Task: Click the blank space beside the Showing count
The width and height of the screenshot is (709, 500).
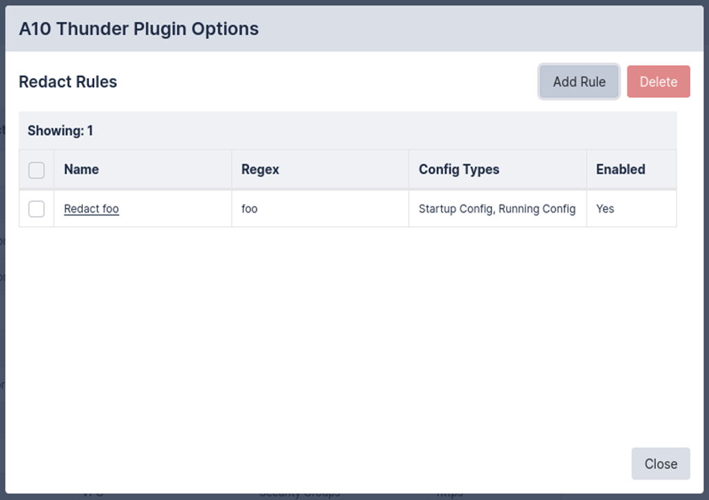Action: (x=384, y=131)
